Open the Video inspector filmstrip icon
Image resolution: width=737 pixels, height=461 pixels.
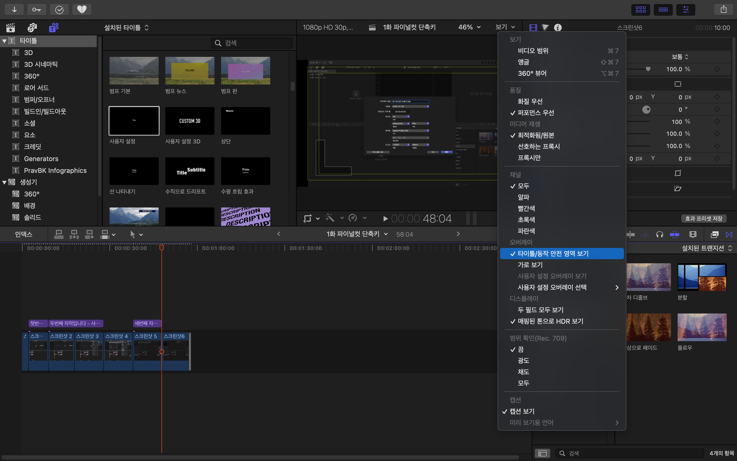[533, 28]
